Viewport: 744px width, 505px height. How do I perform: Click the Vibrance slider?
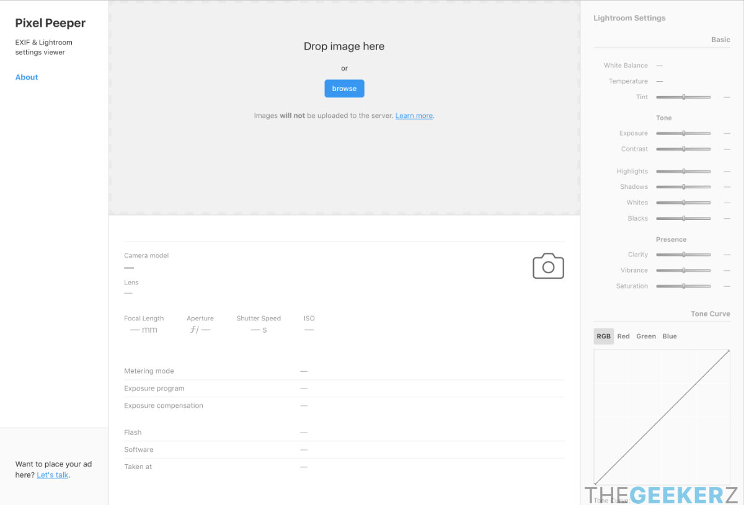coord(683,271)
